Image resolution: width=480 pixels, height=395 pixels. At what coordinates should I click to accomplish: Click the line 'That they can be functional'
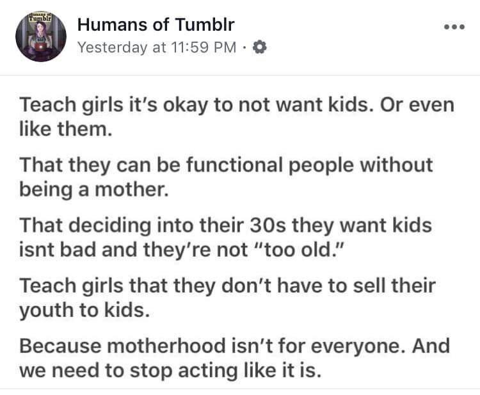226,165
